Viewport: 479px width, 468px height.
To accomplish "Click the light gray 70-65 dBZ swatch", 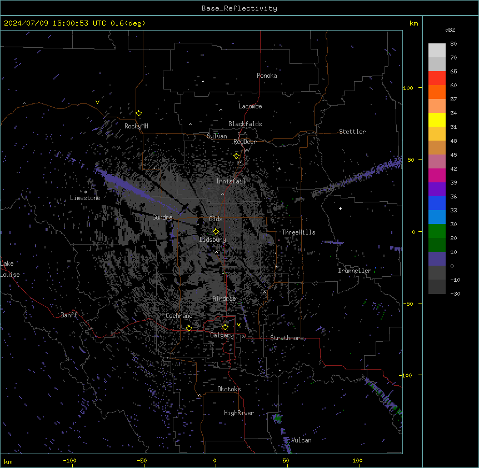I will [437, 64].
